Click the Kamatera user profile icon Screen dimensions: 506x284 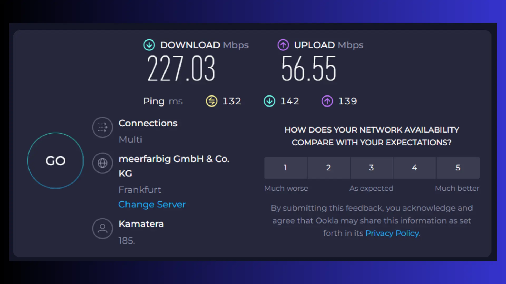[x=103, y=228]
